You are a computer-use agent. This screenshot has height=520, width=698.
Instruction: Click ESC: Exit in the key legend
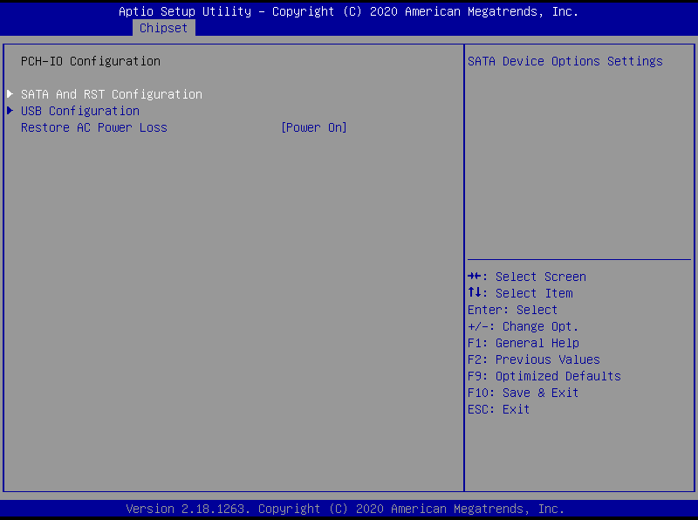pos(498,409)
